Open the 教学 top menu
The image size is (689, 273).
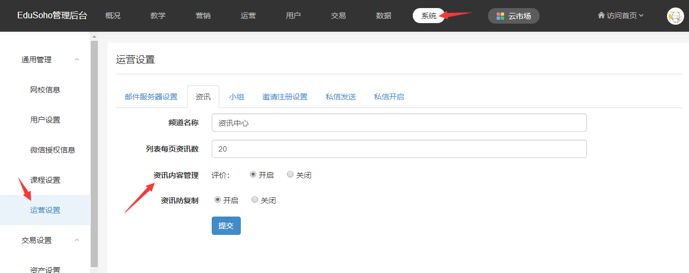pos(158,16)
